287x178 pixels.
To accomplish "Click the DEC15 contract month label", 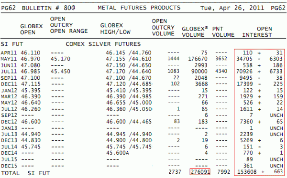I will coord(9,166).
